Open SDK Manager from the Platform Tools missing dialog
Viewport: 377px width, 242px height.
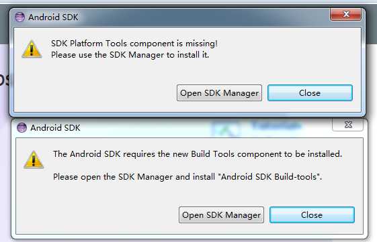point(219,93)
